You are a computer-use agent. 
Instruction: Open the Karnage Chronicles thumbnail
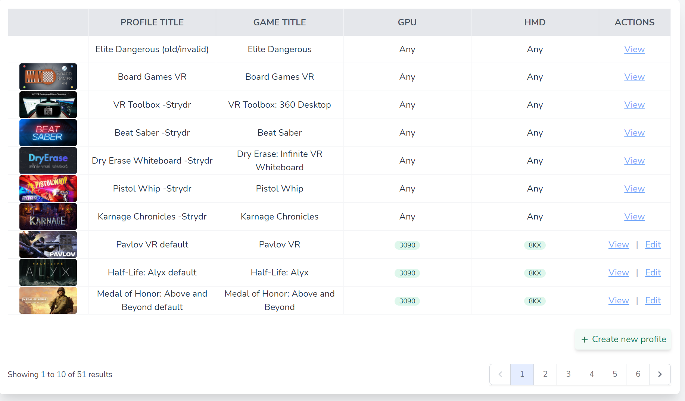pyautogui.click(x=48, y=217)
